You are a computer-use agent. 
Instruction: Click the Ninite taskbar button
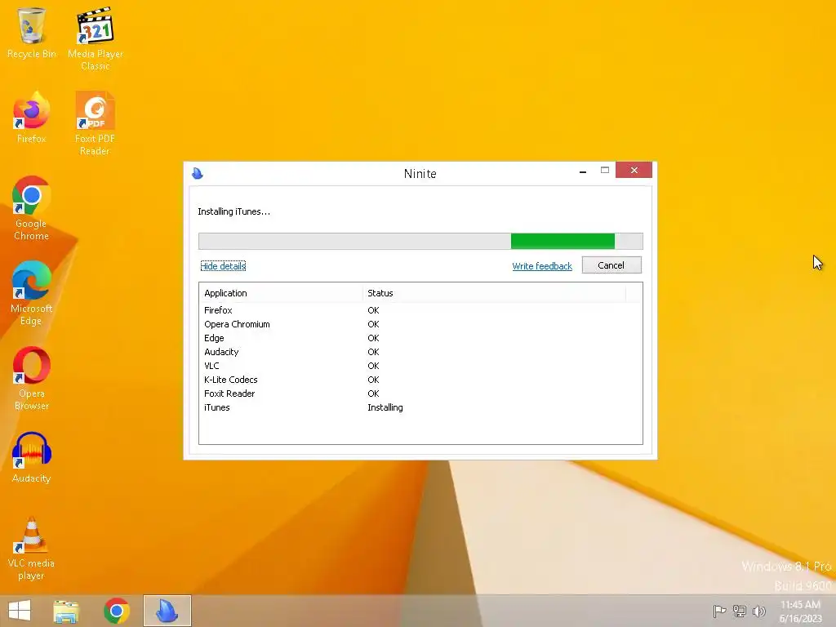point(167,611)
